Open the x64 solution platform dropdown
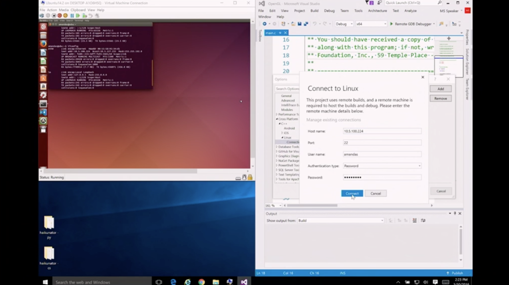 [x=371, y=24]
